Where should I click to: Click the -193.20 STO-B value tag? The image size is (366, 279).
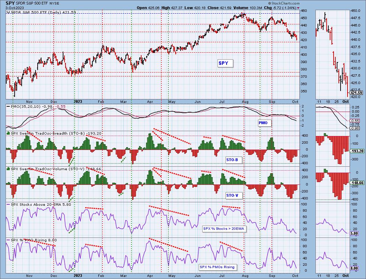357,151
